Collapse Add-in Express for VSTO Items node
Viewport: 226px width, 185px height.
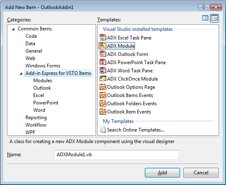21,74
